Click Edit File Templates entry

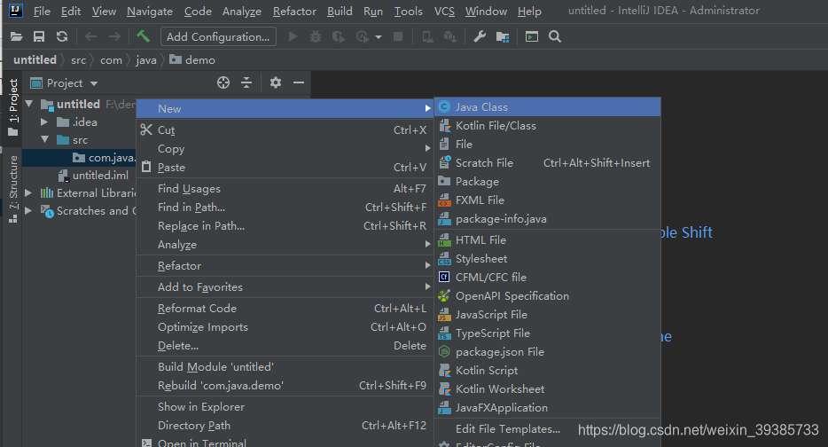[x=548, y=429]
